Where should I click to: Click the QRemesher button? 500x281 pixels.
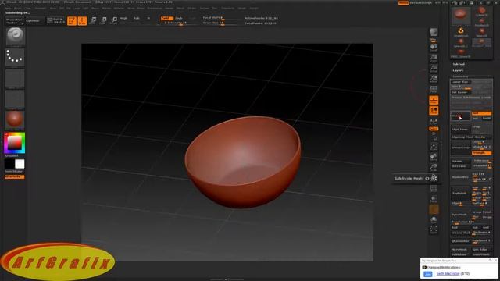tap(461, 241)
